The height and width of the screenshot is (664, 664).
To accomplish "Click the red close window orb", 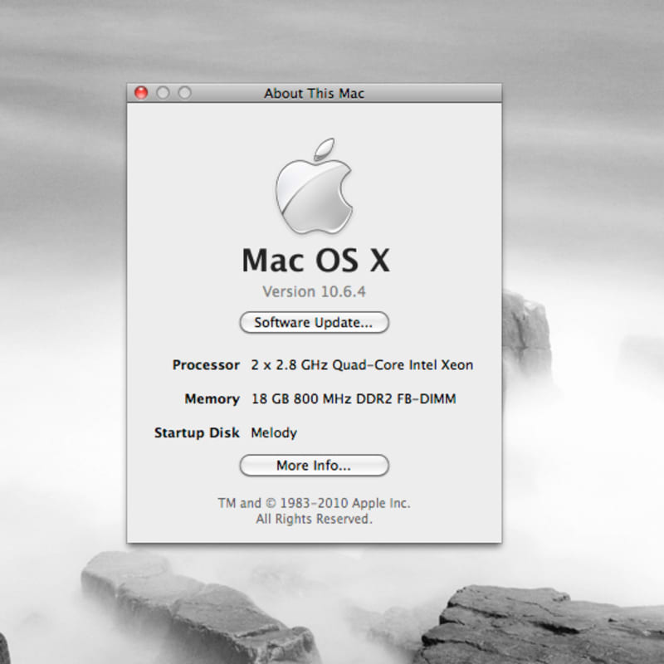I will (x=142, y=93).
